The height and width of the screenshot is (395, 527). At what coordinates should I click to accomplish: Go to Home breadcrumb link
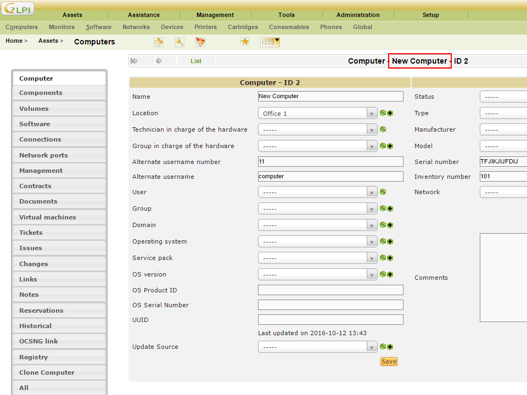[14, 41]
